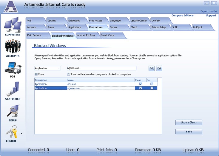Click the Logout keys icon
219x156 pixels.
[x=11, y=132]
